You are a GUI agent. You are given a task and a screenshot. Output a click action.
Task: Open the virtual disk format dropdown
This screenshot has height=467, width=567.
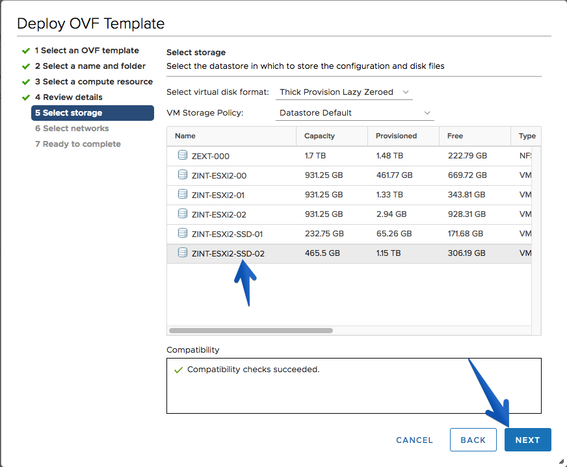coord(344,92)
